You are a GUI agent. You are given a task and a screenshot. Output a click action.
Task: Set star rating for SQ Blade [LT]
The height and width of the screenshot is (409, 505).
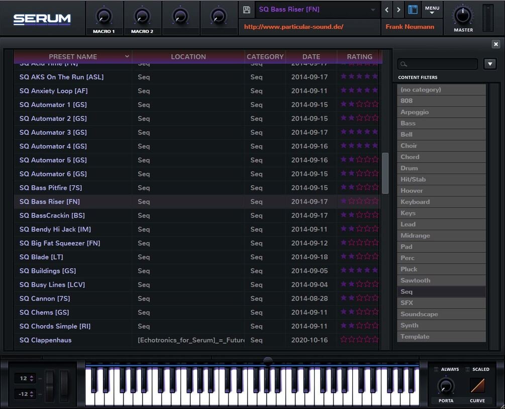click(359, 257)
